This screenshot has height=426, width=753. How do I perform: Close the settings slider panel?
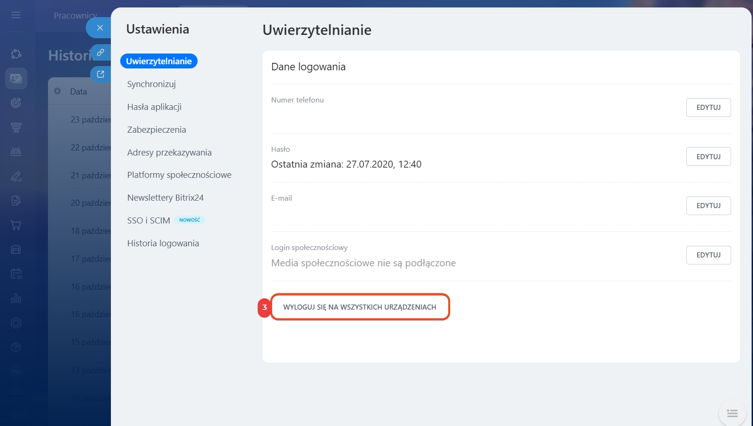pos(100,28)
